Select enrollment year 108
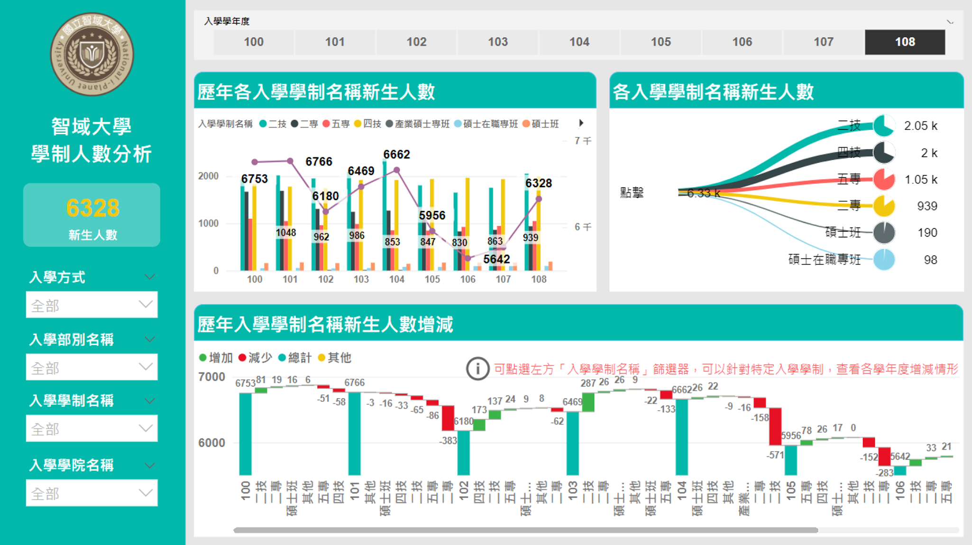The width and height of the screenshot is (972, 545). point(904,42)
